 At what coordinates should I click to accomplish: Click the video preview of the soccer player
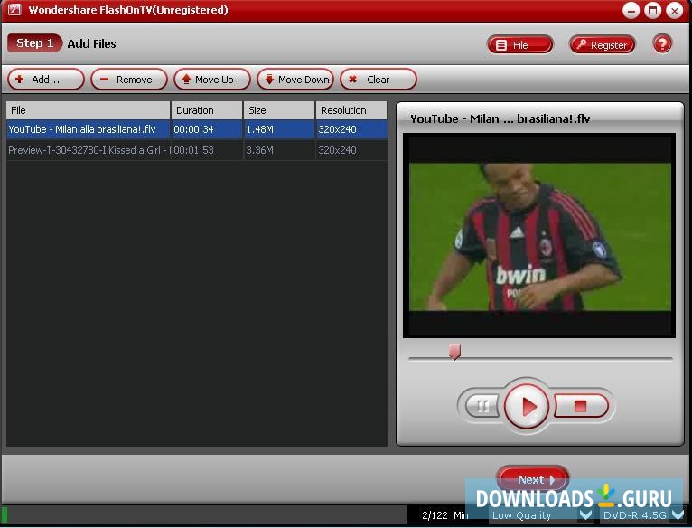point(539,237)
